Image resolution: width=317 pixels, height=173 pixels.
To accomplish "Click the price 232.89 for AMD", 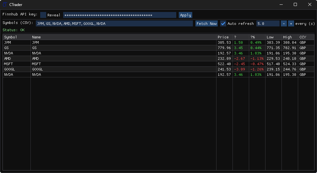I will tap(224, 59).
